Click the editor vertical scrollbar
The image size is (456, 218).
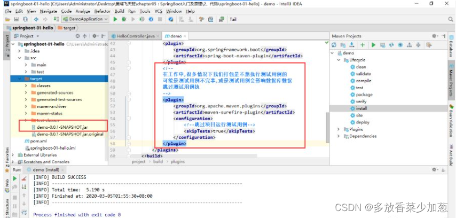point(327,128)
